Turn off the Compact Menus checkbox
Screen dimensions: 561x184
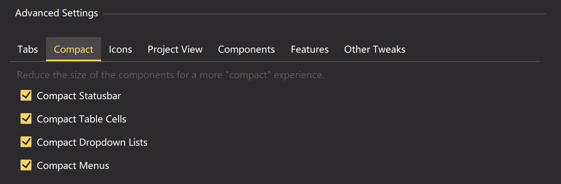pyautogui.click(x=26, y=165)
